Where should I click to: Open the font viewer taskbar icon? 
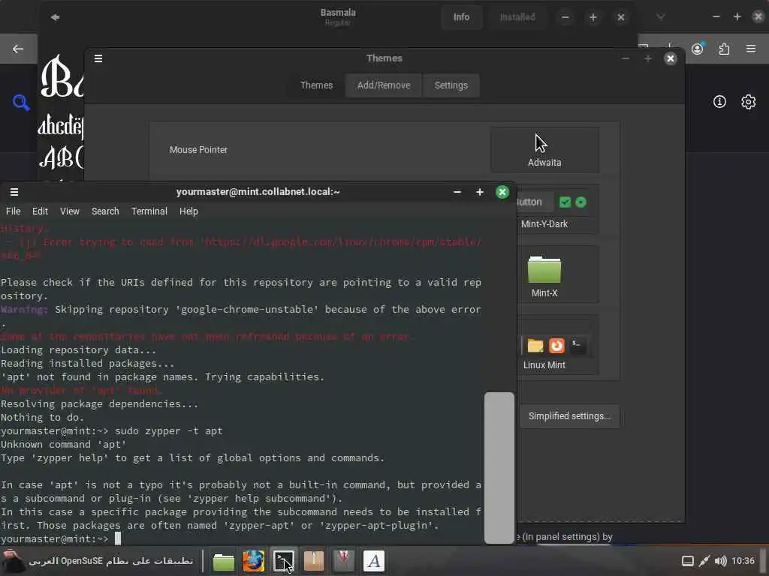coord(374,561)
